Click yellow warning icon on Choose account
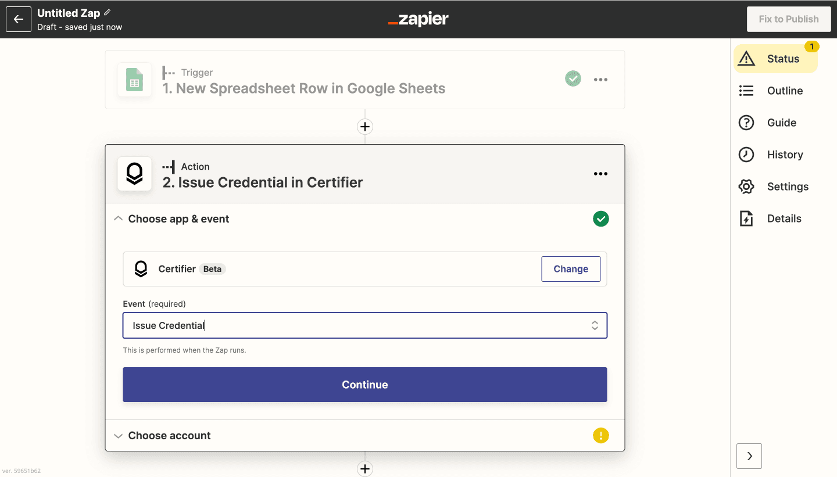This screenshot has height=477, width=837. pyautogui.click(x=601, y=435)
